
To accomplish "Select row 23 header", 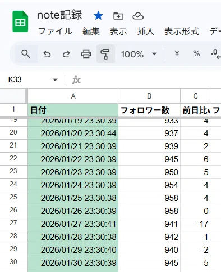I will pos(13,171).
